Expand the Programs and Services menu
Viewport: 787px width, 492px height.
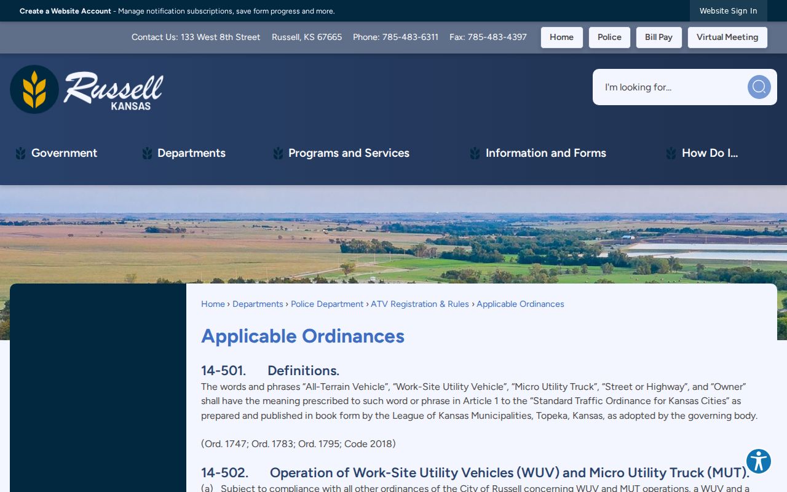(349, 153)
